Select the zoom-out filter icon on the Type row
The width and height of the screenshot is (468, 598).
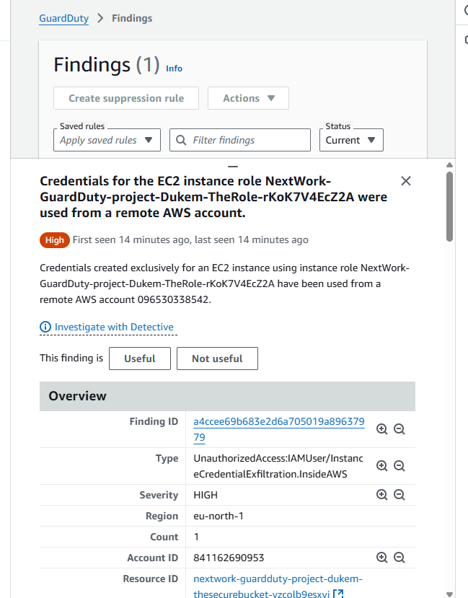[399, 465]
